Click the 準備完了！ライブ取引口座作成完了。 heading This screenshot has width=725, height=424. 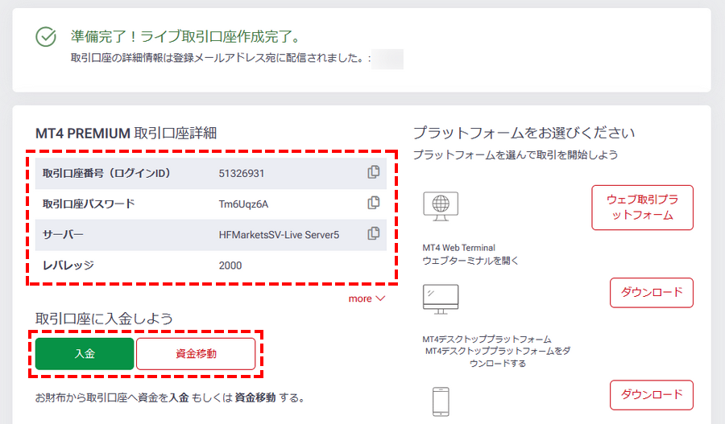[x=186, y=36]
